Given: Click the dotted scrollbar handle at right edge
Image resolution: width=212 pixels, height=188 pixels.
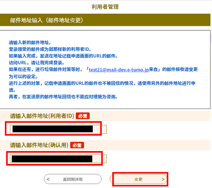Looking at the screenshot, I should tap(211, 37).
